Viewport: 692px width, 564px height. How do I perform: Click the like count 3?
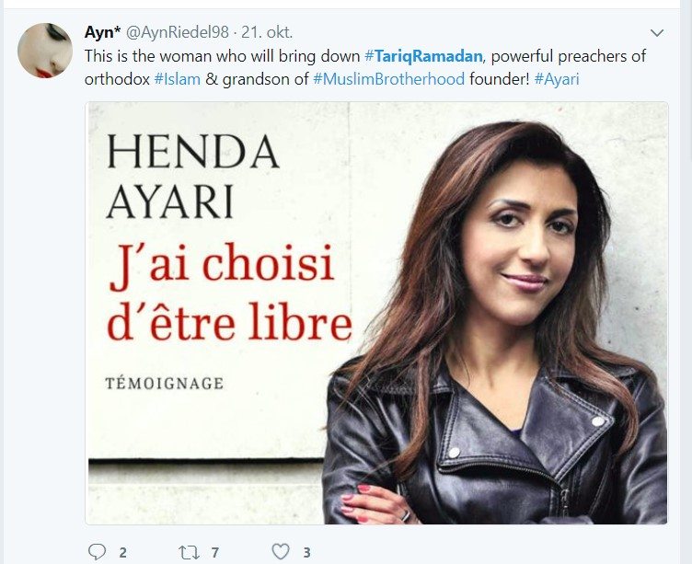(306, 553)
